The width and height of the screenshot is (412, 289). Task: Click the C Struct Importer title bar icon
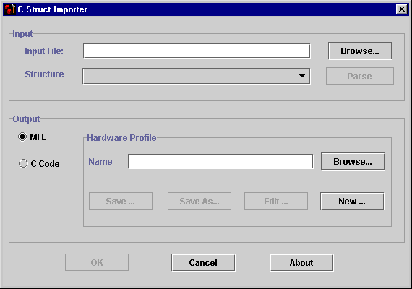[10, 9]
